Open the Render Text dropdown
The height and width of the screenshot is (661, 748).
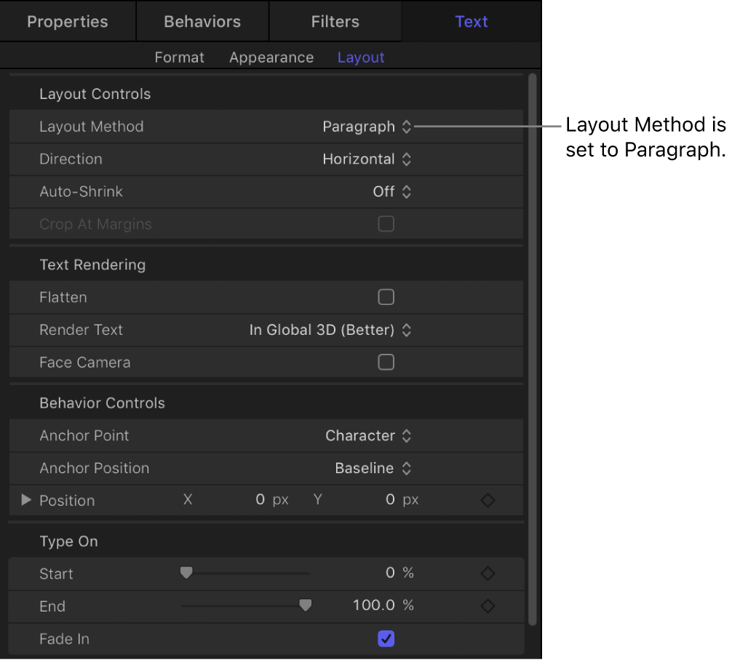(407, 330)
